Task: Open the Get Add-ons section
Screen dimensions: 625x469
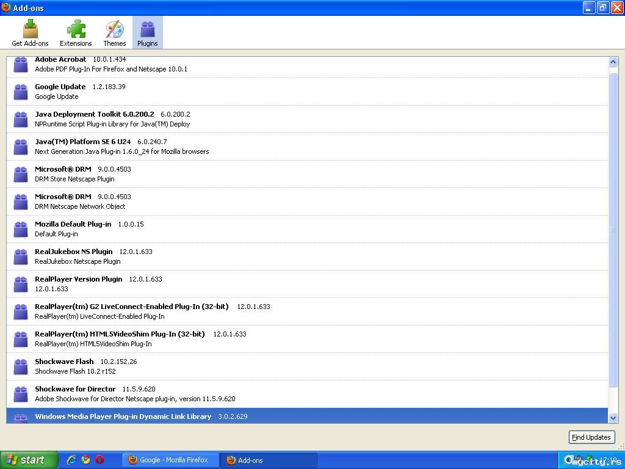Action: tap(30, 33)
